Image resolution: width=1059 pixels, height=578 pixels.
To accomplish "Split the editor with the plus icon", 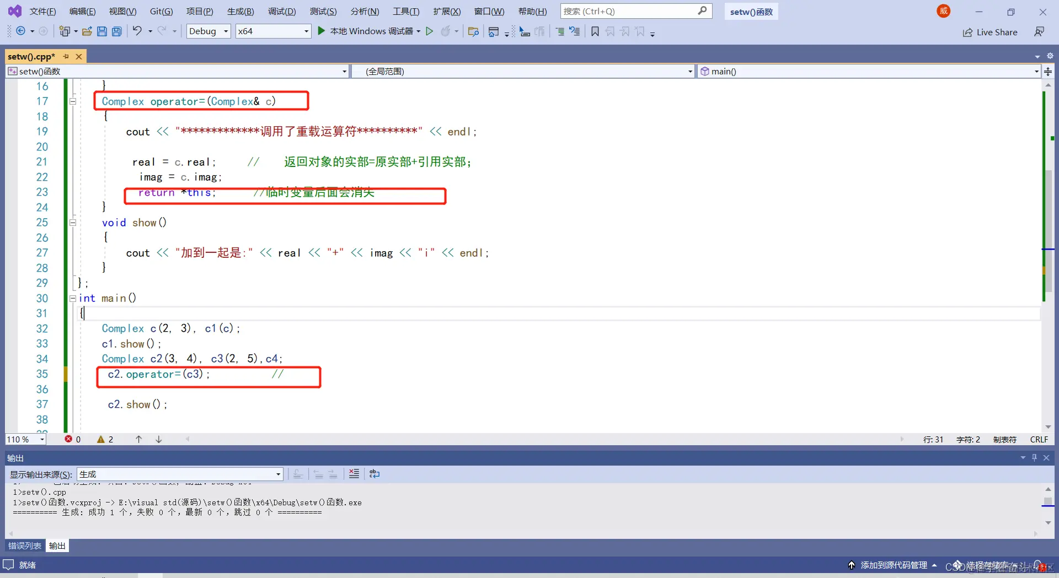I will (1048, 72).
